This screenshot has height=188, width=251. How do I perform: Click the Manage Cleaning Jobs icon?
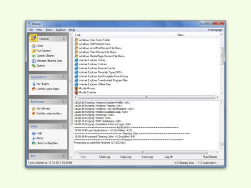coord(34,61)
